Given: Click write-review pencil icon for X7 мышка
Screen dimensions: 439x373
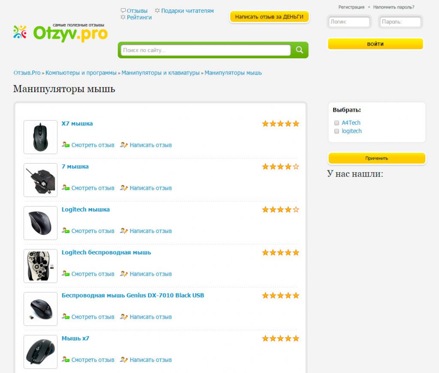Looking at the screenshot, I should 124,145.
